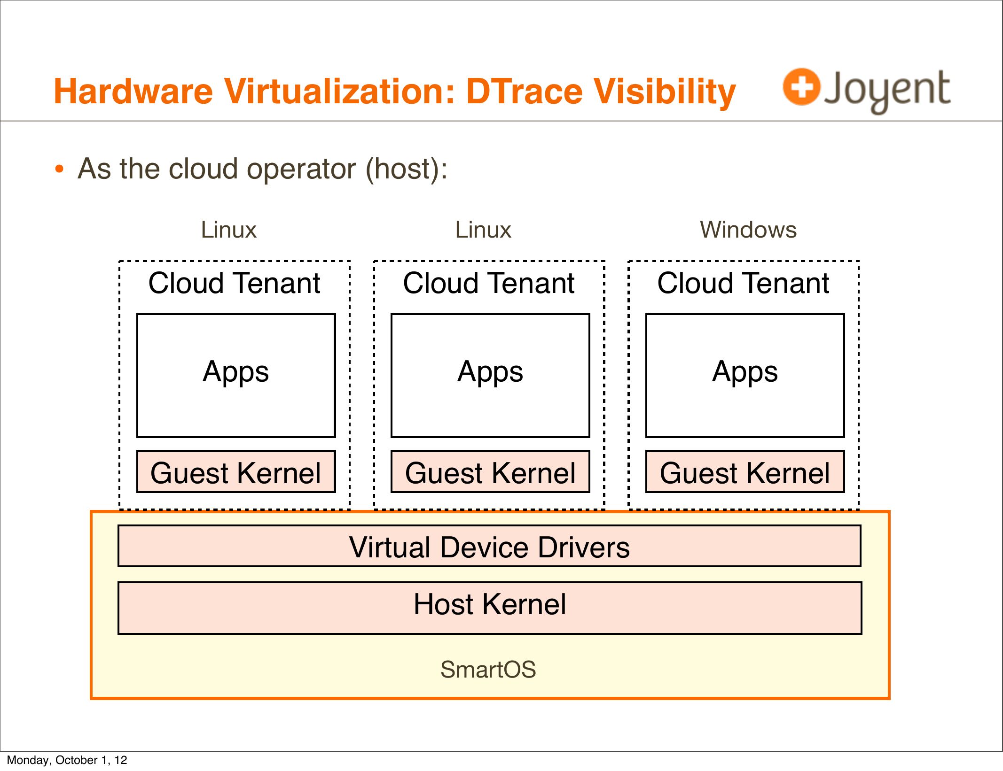This screenshot has height=771, width=1003.
Task: Select the left Linux Guest Kernel box
Action: pos(236,472)
